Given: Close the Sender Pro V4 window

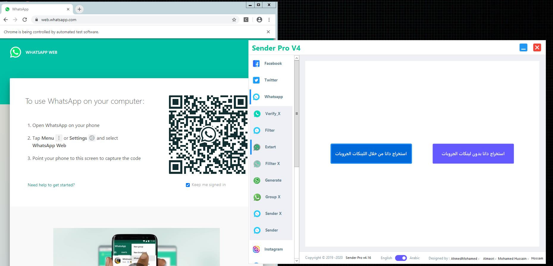Looking at the screenshot, I should (537, 48).
